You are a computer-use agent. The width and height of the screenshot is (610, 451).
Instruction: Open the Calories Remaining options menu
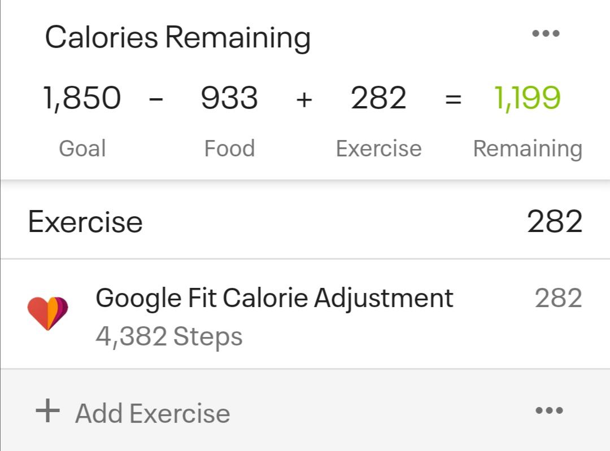pyautogui.click(x=546, y=34)
